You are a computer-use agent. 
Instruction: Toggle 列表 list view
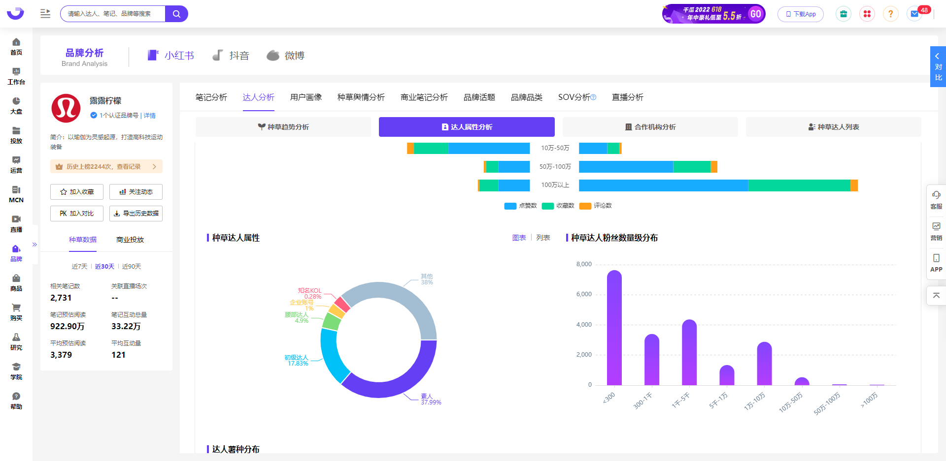pyautogui.click(x=543, y=238)
